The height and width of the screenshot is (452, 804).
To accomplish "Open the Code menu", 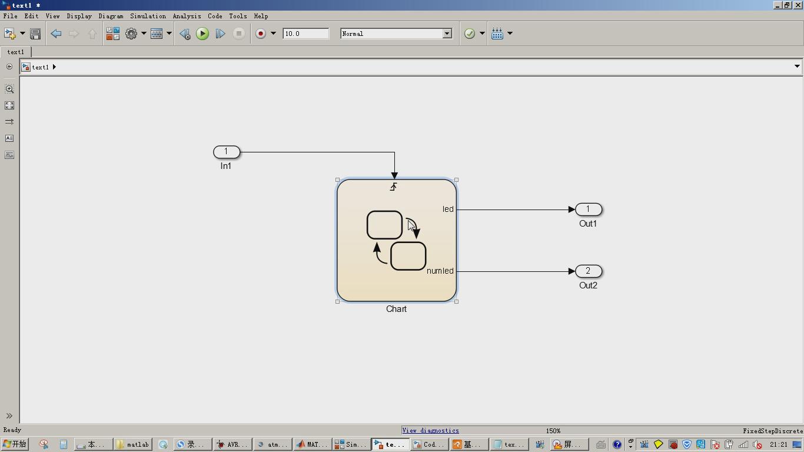I will tap(215, 16).
